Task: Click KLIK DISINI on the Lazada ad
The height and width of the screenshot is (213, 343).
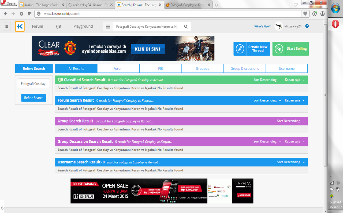Action: (x=244, y=195)
